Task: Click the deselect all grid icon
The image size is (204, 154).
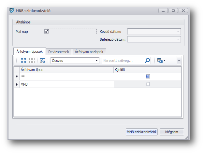Action: [32, 61]
